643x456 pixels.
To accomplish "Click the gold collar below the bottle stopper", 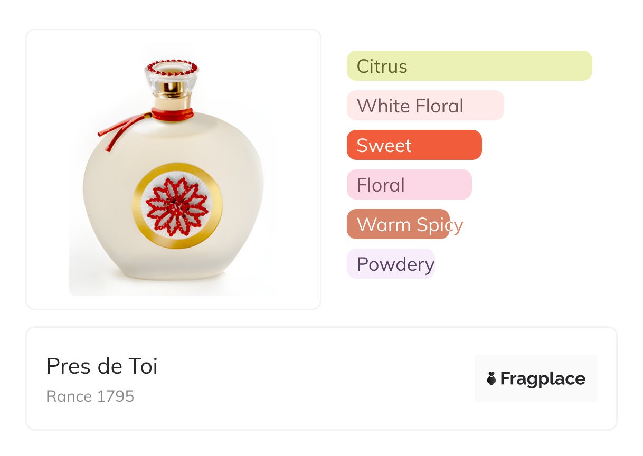I will tap(172, 96).
